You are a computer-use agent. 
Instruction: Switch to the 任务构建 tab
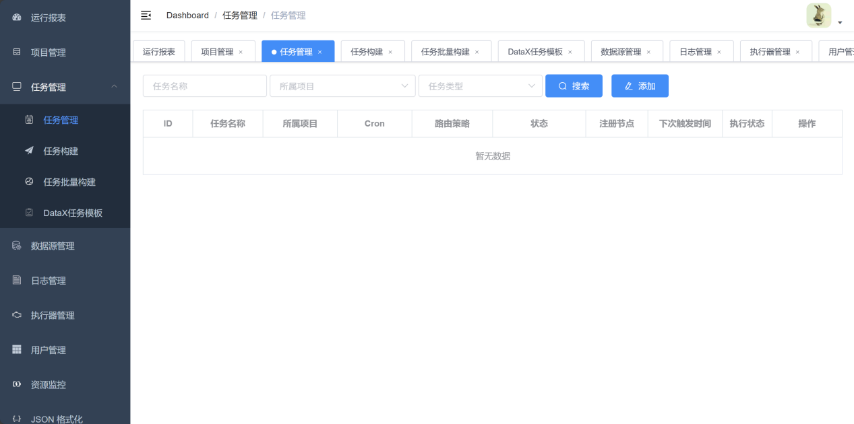point(367,52)
